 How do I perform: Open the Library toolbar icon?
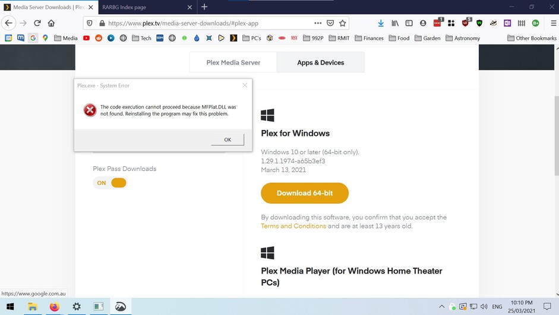point(395,23)
